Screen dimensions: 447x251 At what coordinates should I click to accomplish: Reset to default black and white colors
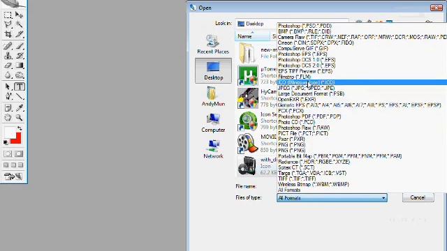point(6,142)
